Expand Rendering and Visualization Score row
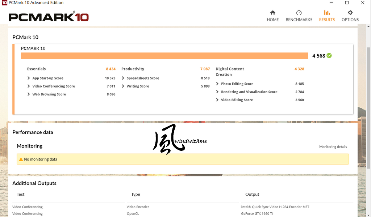The width and height of the screenshot is (371, 217). (x=217, y=92)
